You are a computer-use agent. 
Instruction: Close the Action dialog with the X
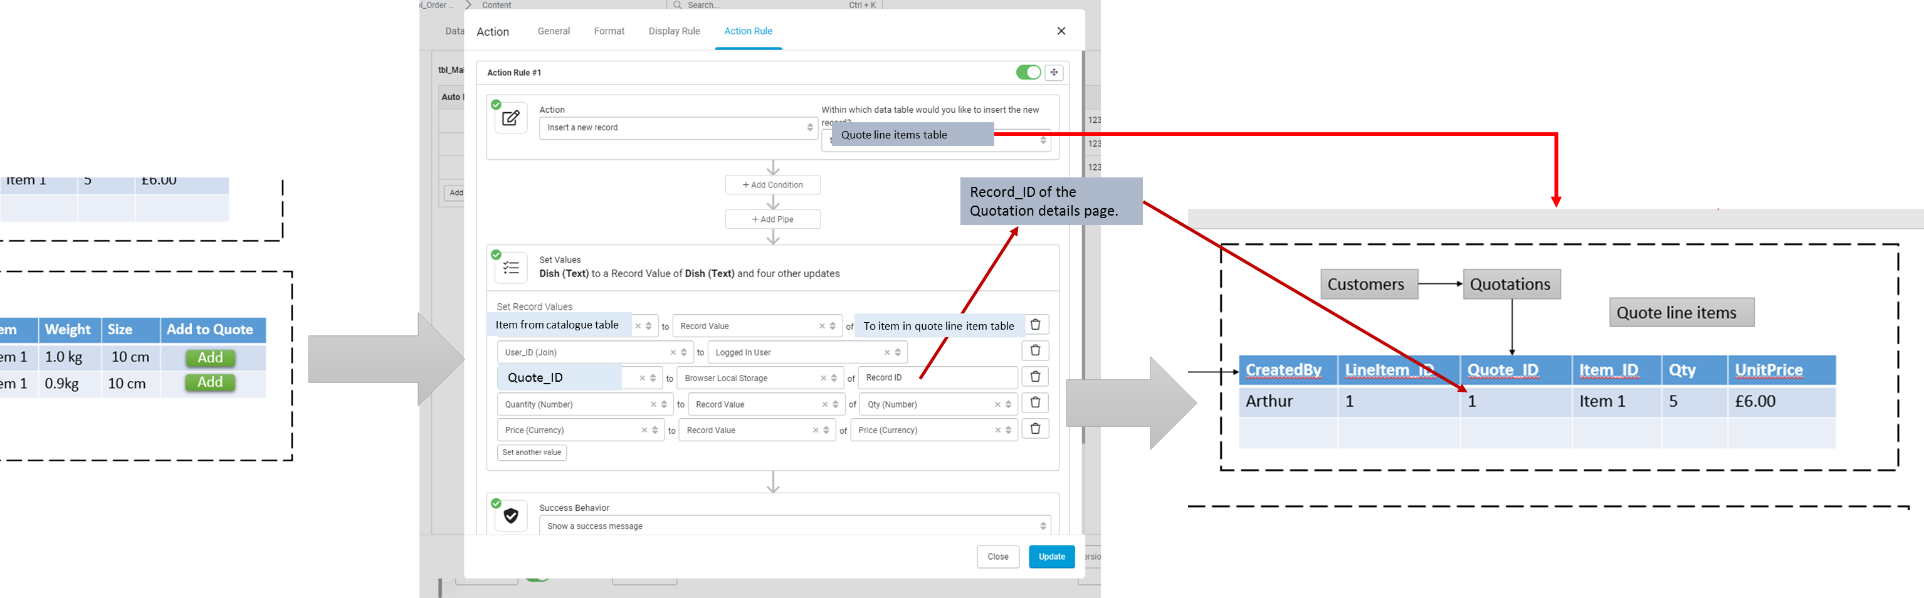coord(1061,31)
